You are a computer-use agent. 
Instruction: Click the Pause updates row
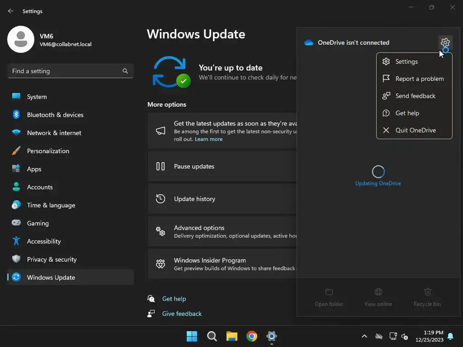pyautogui.click(x=222, y=166)
